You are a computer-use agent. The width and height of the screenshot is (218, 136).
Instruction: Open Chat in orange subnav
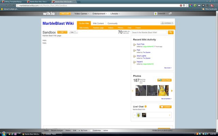click(x=129, y=28)
